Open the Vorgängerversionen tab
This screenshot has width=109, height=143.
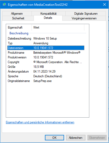click(84, 18)
